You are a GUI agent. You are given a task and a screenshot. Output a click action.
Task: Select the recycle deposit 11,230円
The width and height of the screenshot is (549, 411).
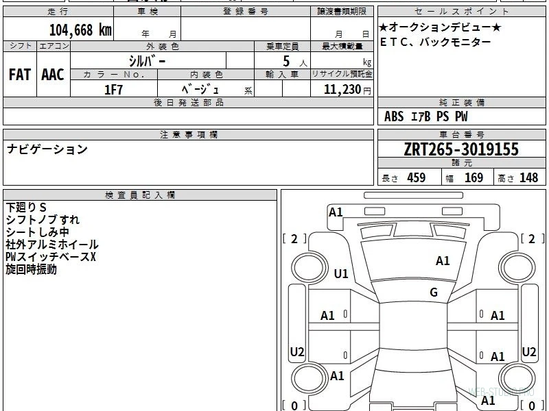point(347,90)
